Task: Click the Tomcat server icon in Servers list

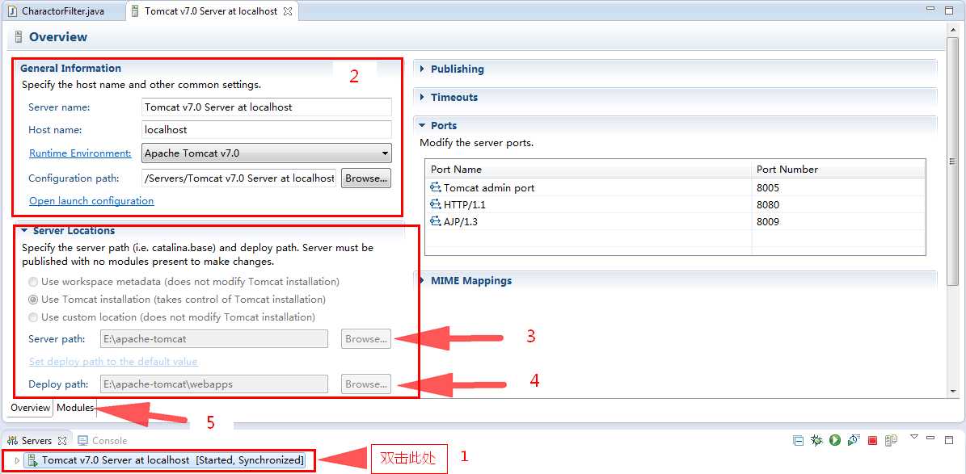Action: tap(32, 460)
